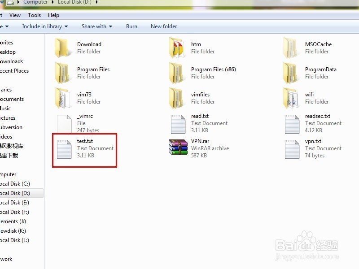The width and height of the screenshot is (359, 269).
Task: Click the wifi folder name
Action: point(309,94)
